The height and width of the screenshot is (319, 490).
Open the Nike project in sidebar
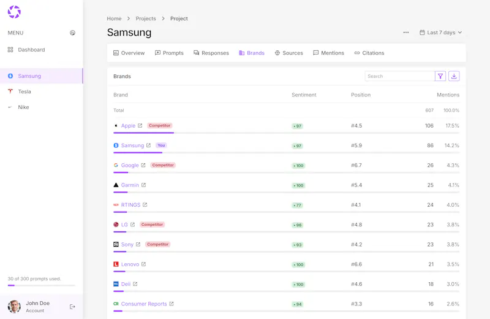click(23, 107)
